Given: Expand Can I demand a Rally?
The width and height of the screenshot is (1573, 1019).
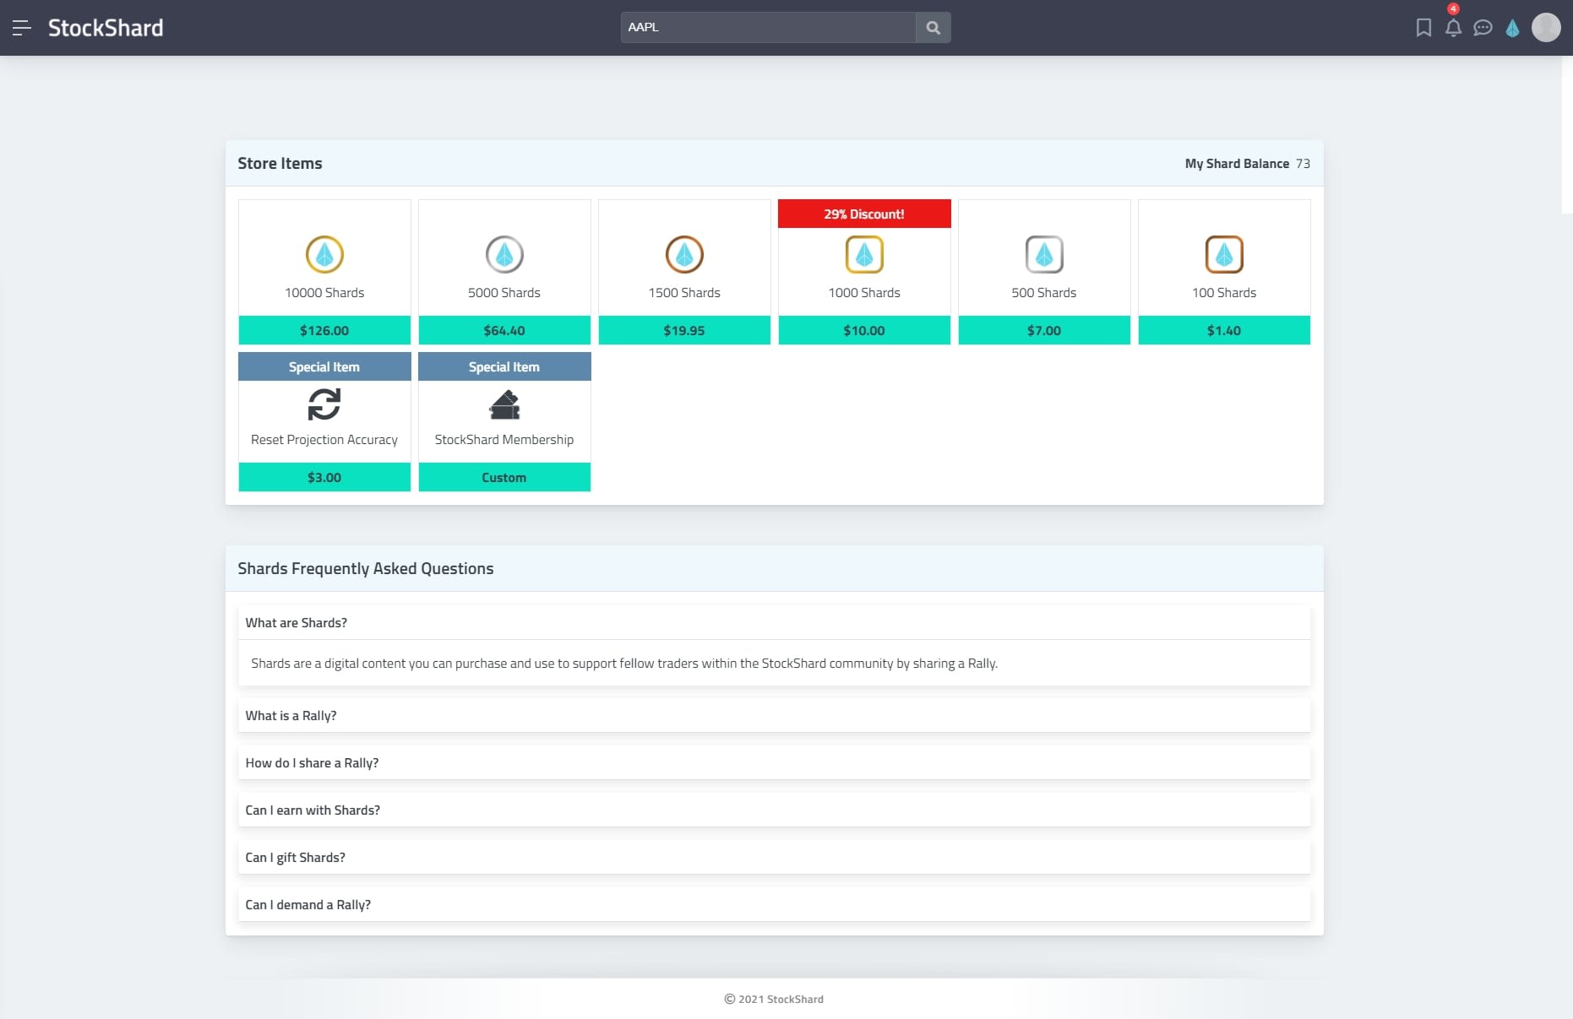Looking at the screenshot, I should point(774,904).
